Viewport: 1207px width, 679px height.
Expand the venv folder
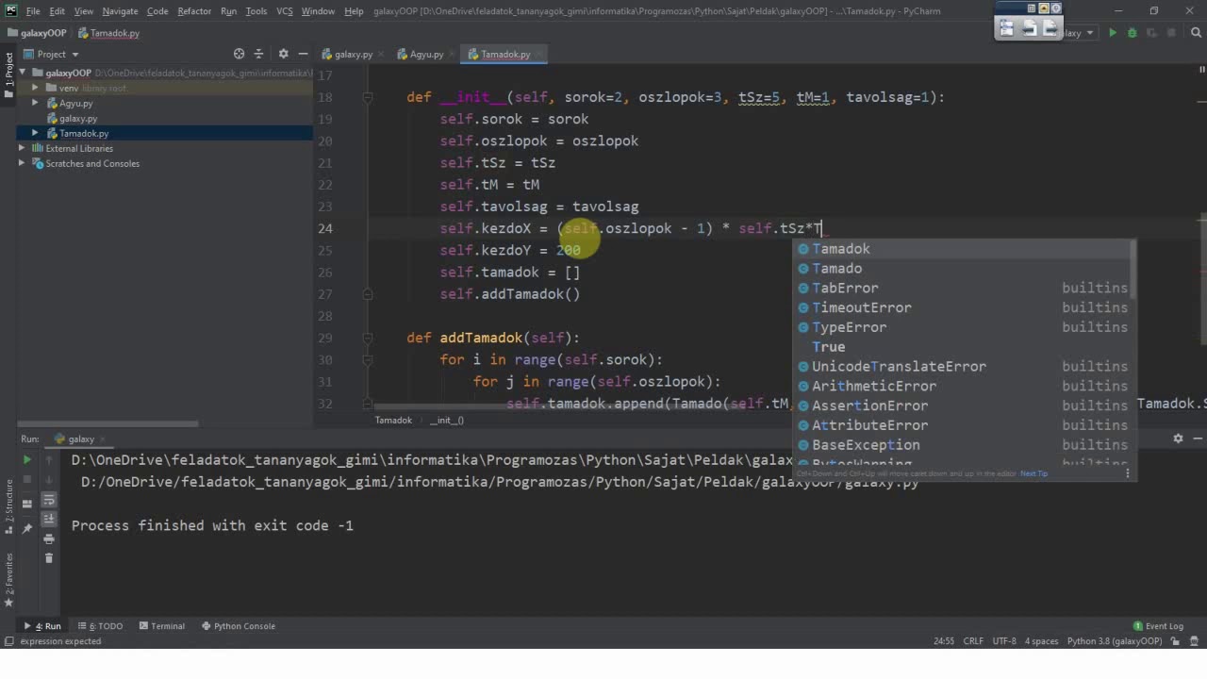coord(35,88)
